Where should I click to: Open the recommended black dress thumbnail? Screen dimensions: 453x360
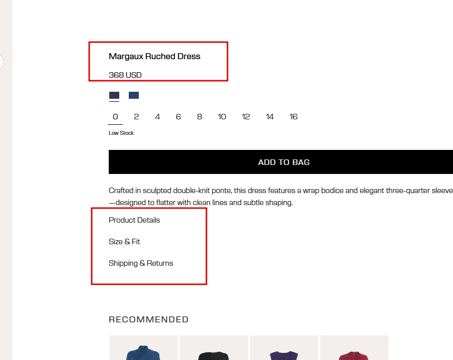click(214, 348)
